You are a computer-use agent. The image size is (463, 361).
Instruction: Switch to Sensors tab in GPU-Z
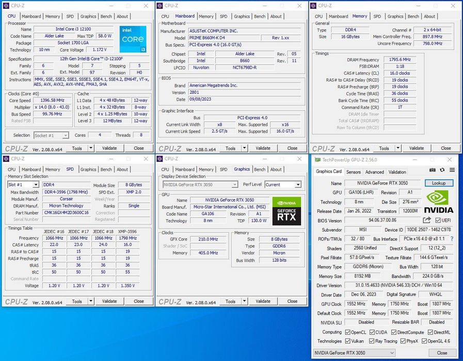tap(353, 172)
